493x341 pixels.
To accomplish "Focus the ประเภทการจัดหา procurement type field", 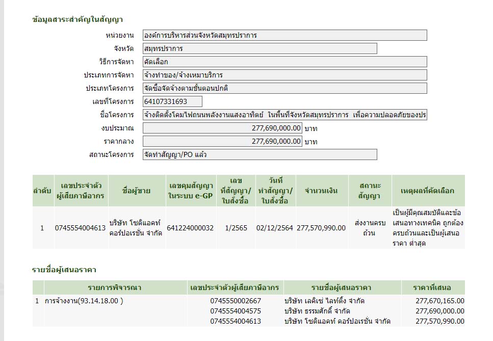I will 284,75.
